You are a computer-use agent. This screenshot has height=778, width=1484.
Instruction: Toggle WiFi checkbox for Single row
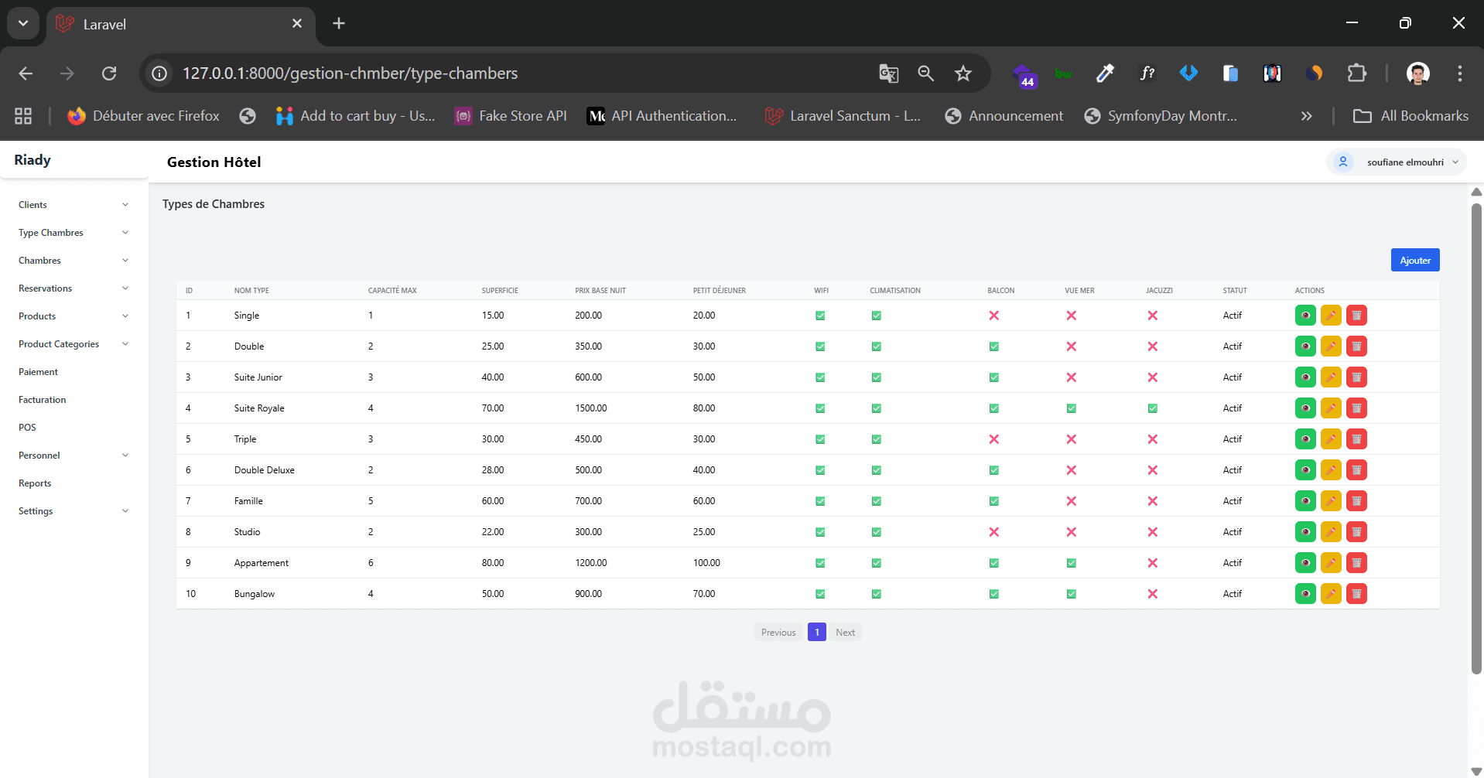coord(820,316)
